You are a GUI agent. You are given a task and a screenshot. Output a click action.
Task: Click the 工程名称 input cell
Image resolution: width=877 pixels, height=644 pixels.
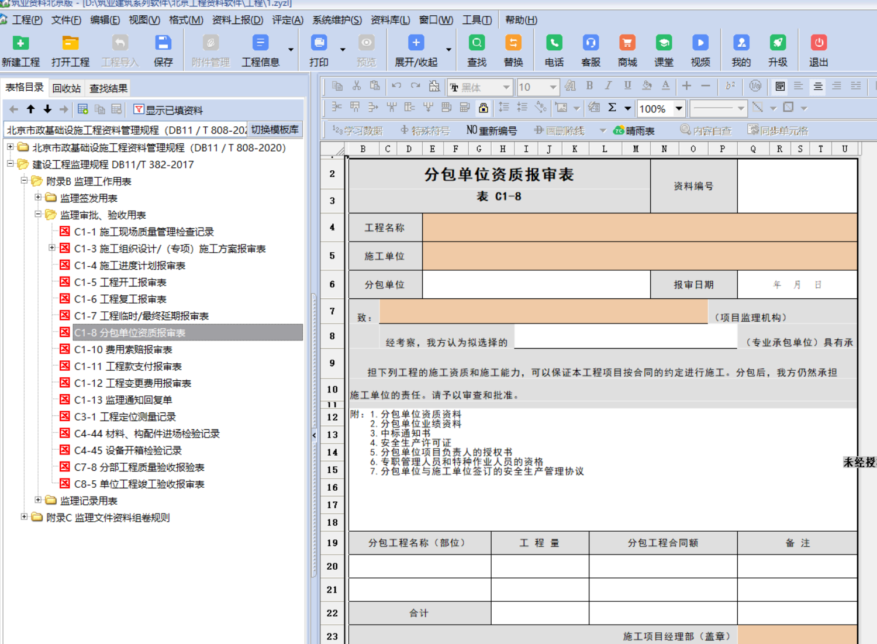click(x=640, y=228)
